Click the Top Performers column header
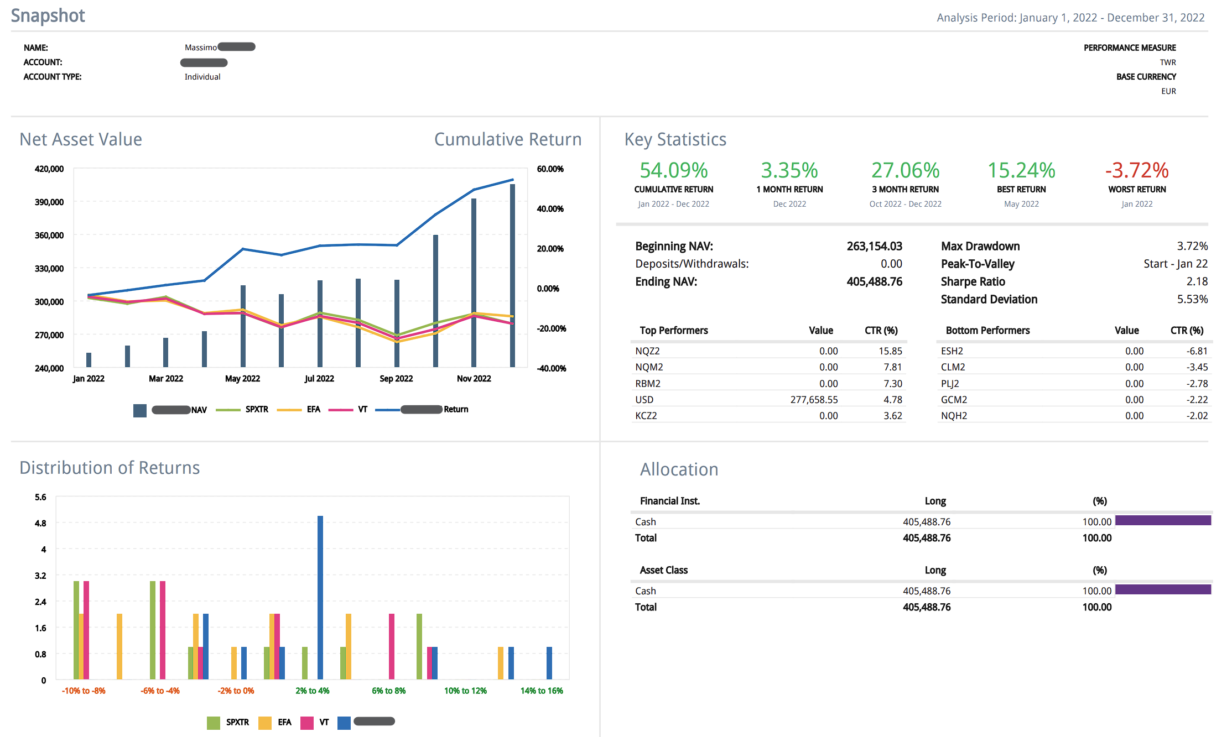Image resolution: width=1232 pixels, height=737 pixels. pos(673,330)
